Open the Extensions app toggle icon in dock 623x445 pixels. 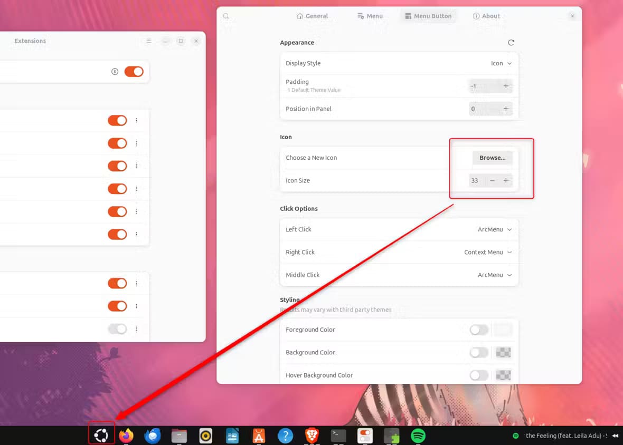point(365,436)
